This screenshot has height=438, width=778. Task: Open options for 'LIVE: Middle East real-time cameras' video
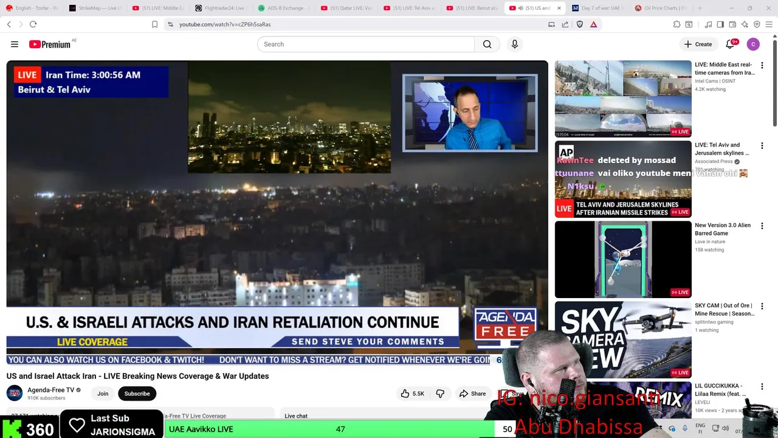pyautogui.click(x=762, y=65)
